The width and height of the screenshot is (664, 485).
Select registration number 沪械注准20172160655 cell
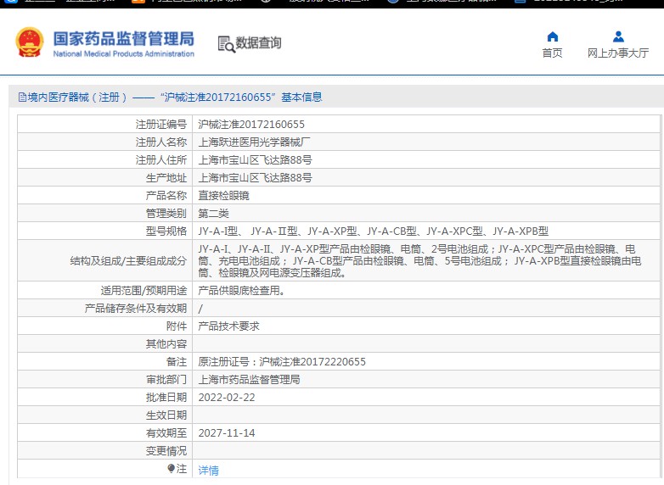(251, 125)
